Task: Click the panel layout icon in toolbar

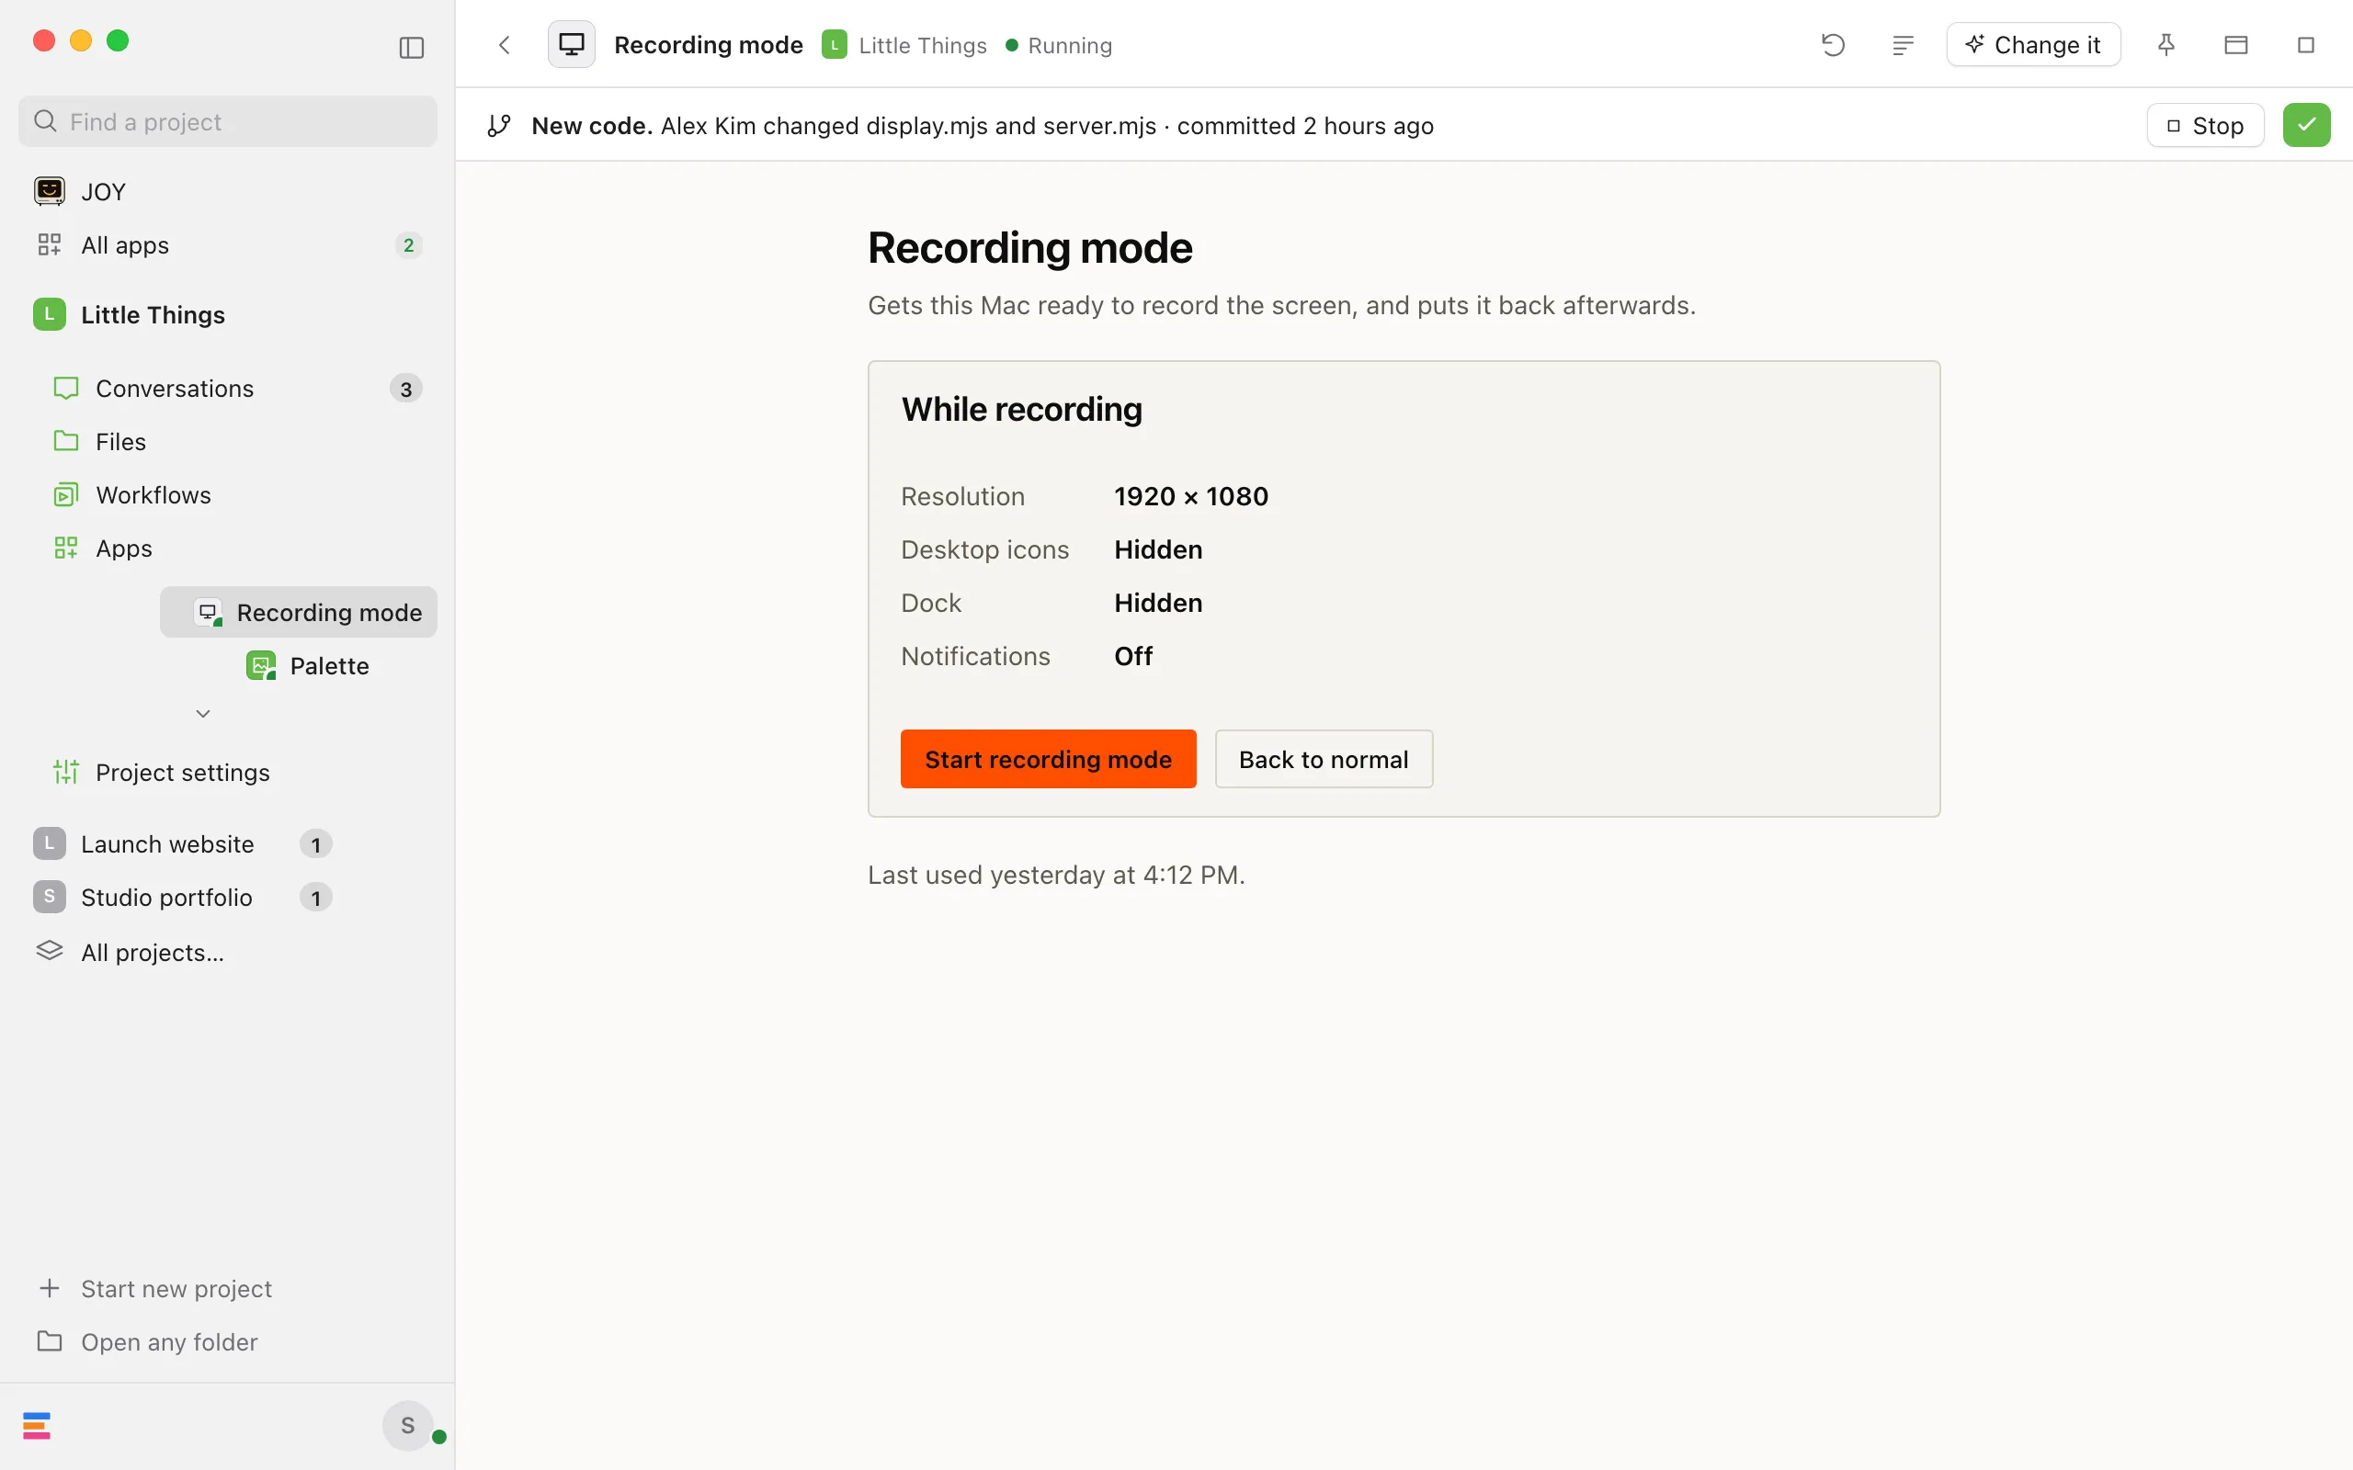Action: 2236,45
